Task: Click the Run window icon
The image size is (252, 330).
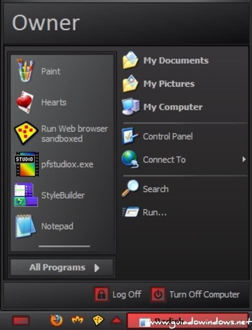Action: pyautogui.click(x=131, y=212)
